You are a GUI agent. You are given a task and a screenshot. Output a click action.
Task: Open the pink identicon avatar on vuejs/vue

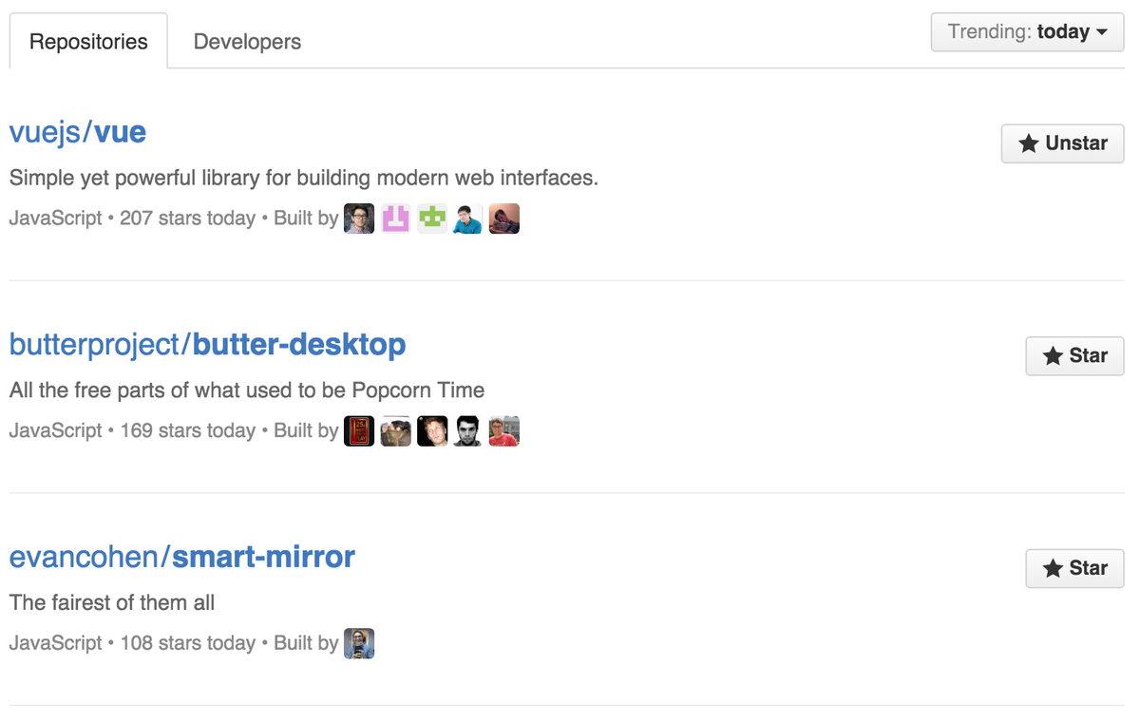tap(395, 219)
